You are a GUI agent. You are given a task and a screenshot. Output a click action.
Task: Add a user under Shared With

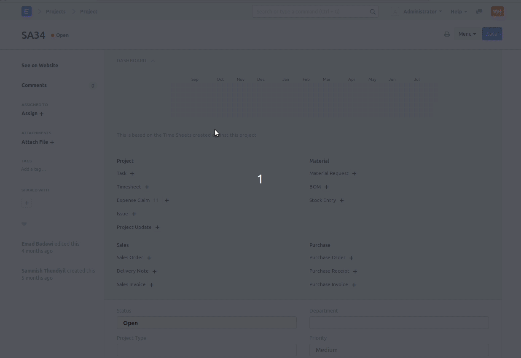coord(27,203)
